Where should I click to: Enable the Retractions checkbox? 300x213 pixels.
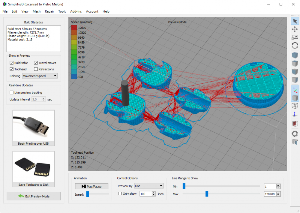(36, 69)
